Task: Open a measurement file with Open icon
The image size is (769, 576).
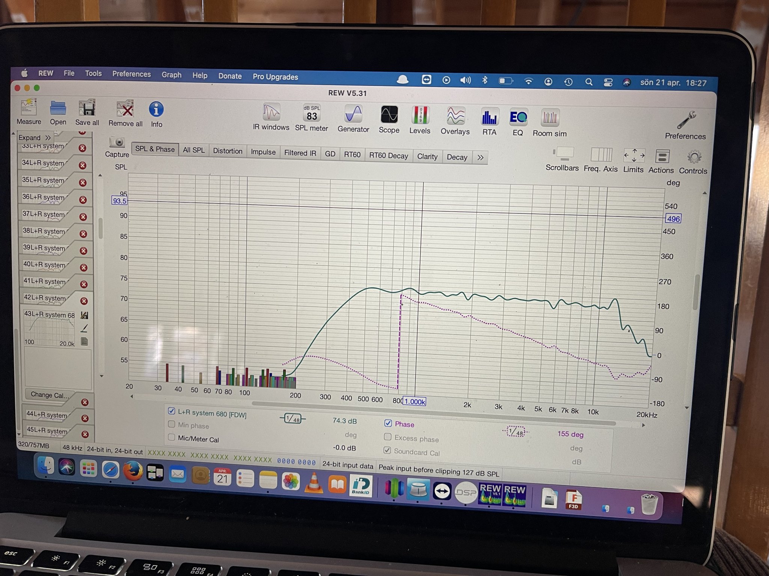Action: (58, 112)
